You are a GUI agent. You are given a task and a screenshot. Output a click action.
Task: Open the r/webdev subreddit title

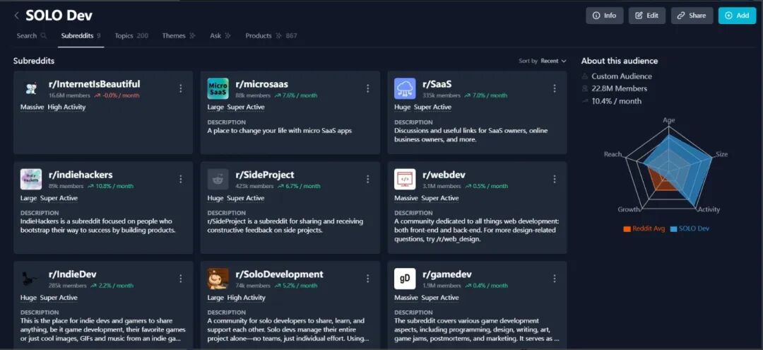[442, 175]
